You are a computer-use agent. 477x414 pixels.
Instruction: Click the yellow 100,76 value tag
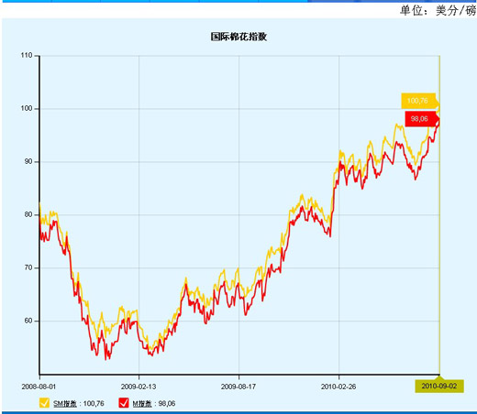coord(418,101)
